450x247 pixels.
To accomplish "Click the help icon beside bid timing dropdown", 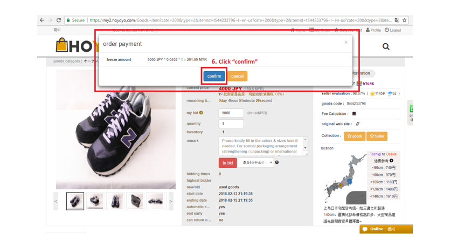I will tap(276, 162).
